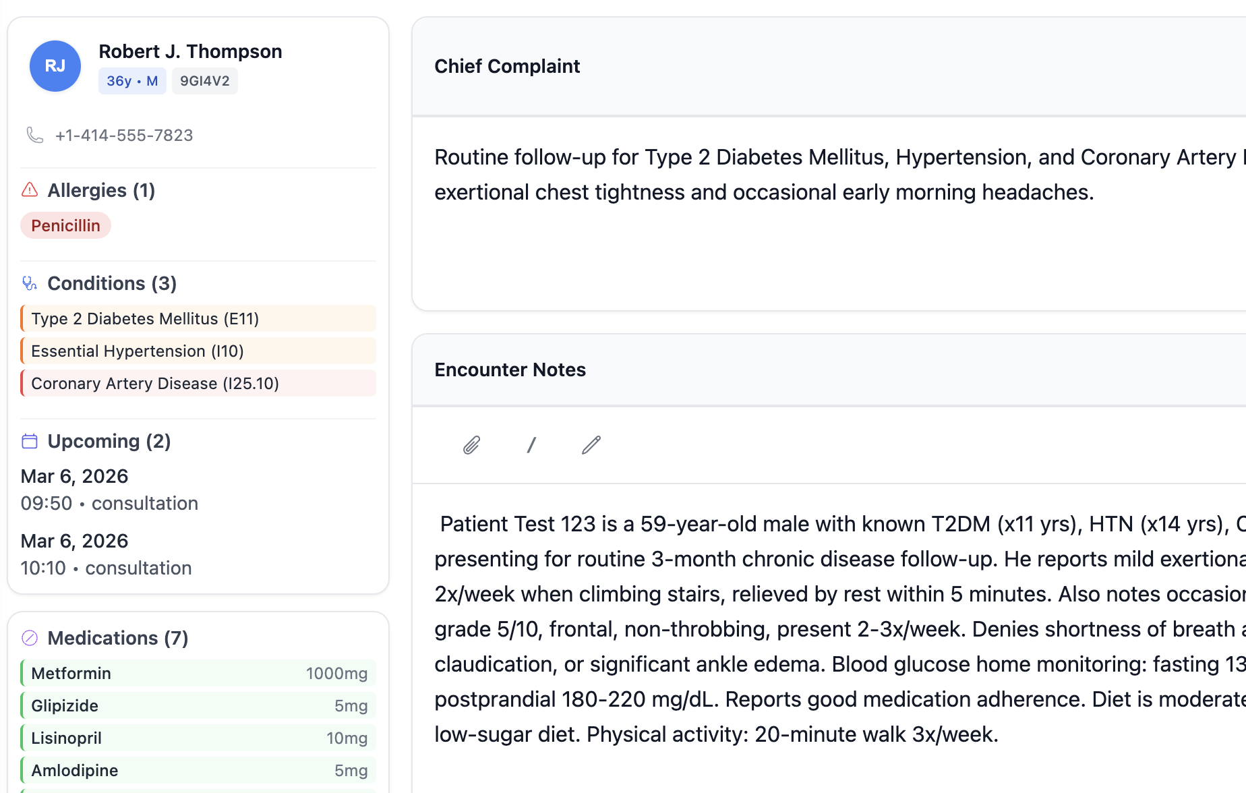Click the RJ patient avatar circle
This screenshot has height=793, width=1246.
[x=55, y=65]
